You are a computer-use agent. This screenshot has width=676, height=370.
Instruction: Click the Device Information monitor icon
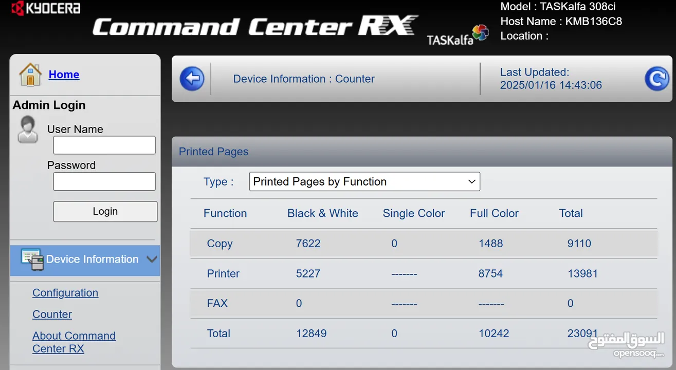coord(32,259)
